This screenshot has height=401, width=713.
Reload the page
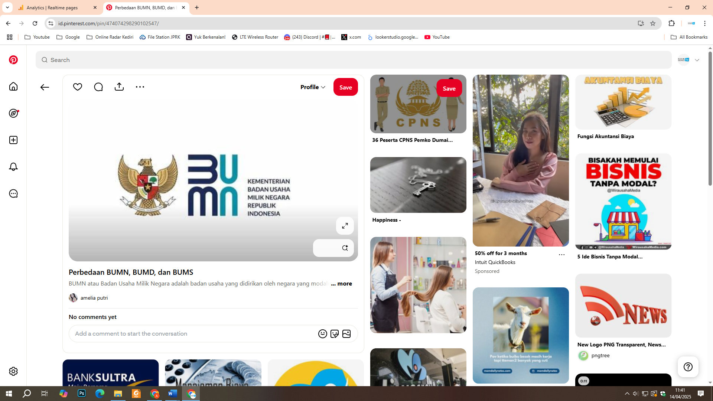click(x=35, y=23)
